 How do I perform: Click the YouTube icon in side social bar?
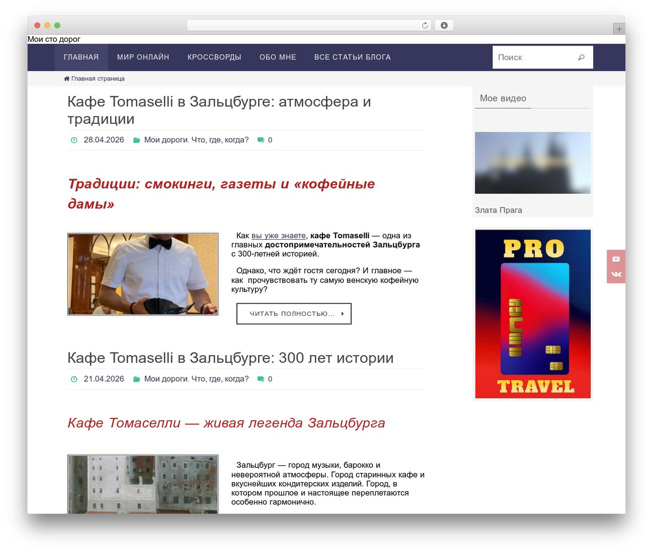[x=616, y=259]
